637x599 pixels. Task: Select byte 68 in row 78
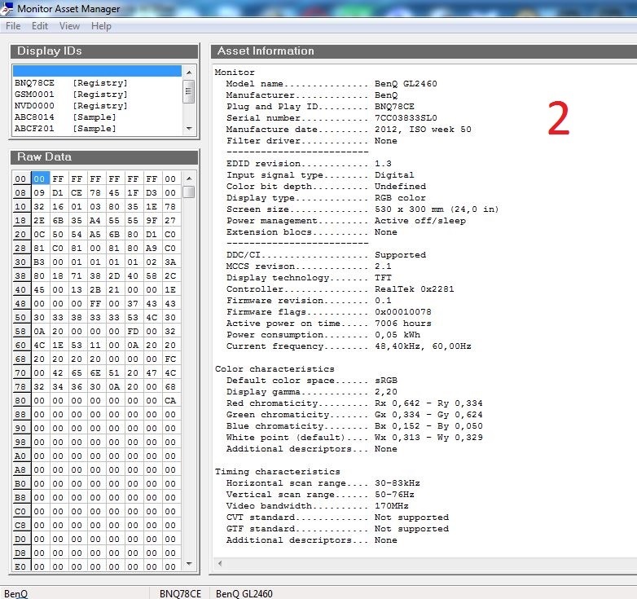[170, 386]
